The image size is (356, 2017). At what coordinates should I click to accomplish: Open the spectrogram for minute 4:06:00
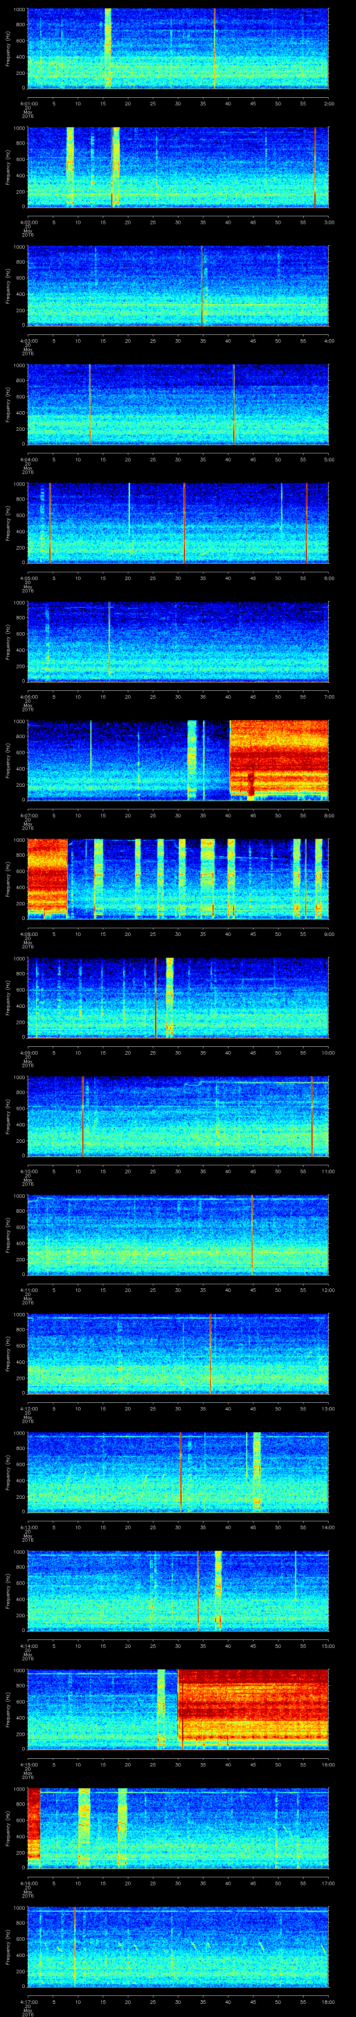tap(178, 641)
